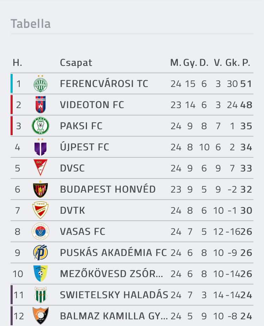Open the VIDEOTON FC team link
This screenshot has width=264, height=326.
coord(92,105)
